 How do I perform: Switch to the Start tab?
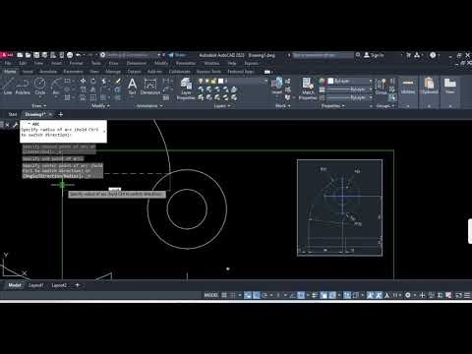[13, 114]
